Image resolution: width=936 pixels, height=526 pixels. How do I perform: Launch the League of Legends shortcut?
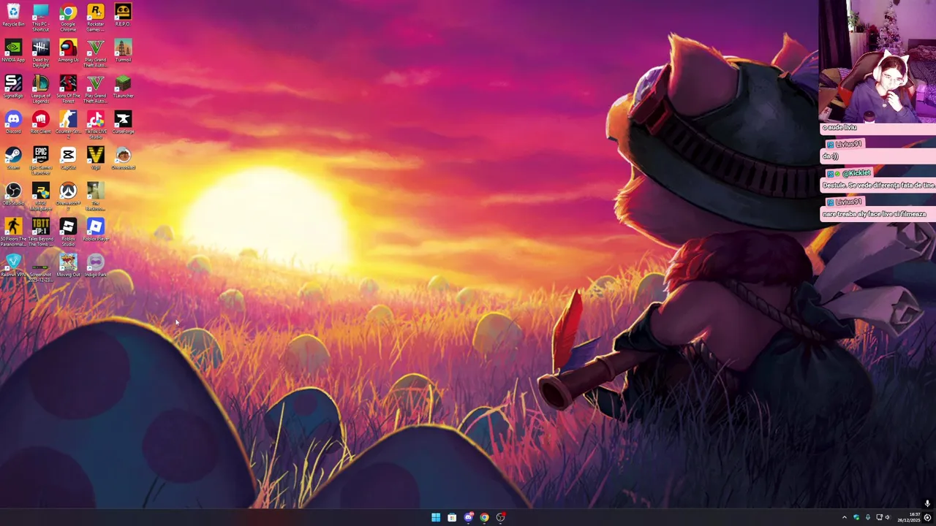point(41,89)
